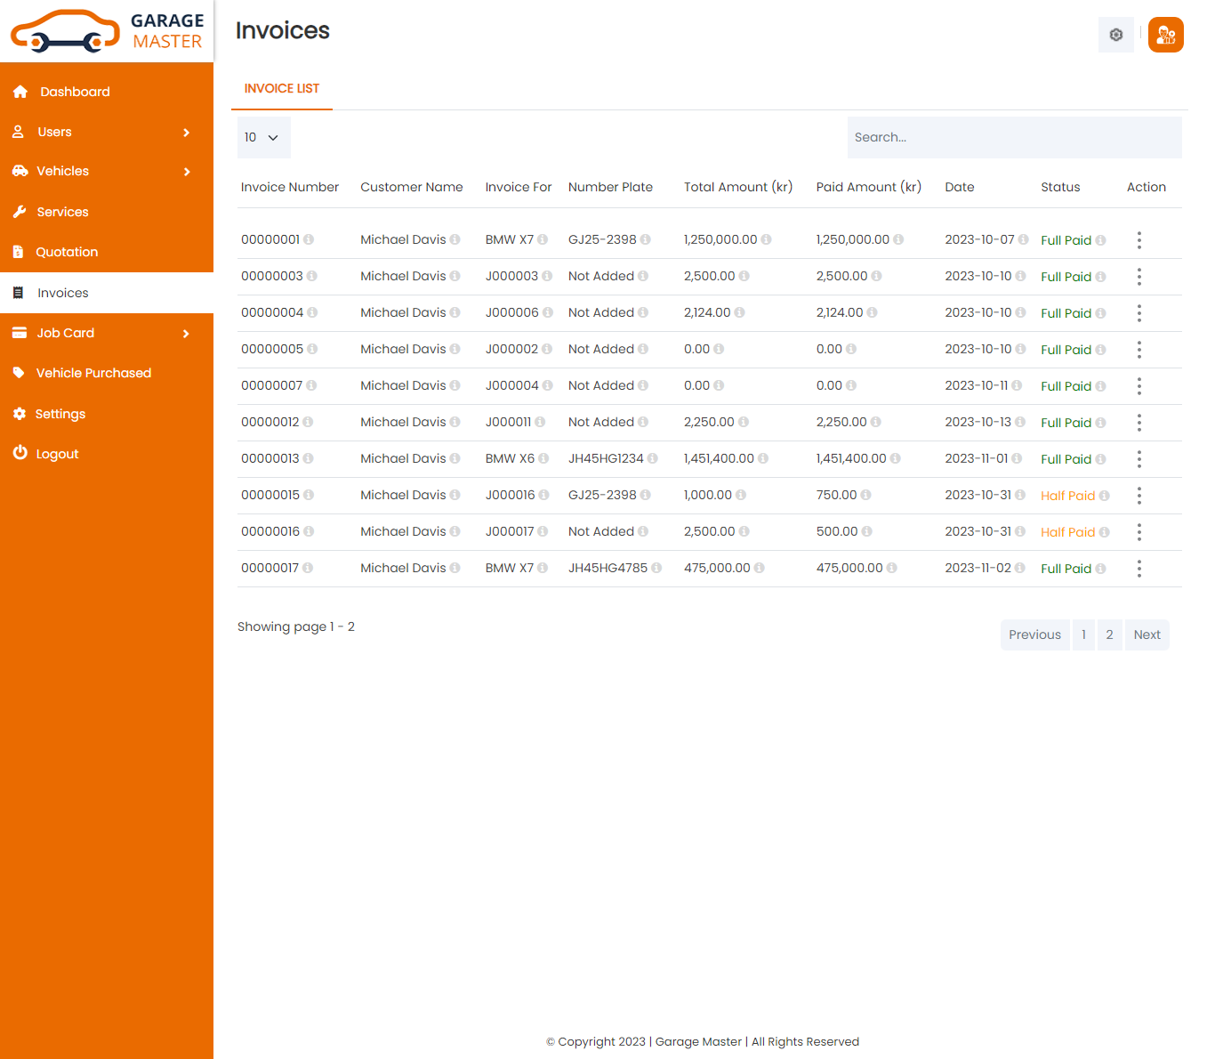Expand the Users submenu chevron
Image resolution: width=1215 pixels, height=1059 pixels.
click(186, 133)
